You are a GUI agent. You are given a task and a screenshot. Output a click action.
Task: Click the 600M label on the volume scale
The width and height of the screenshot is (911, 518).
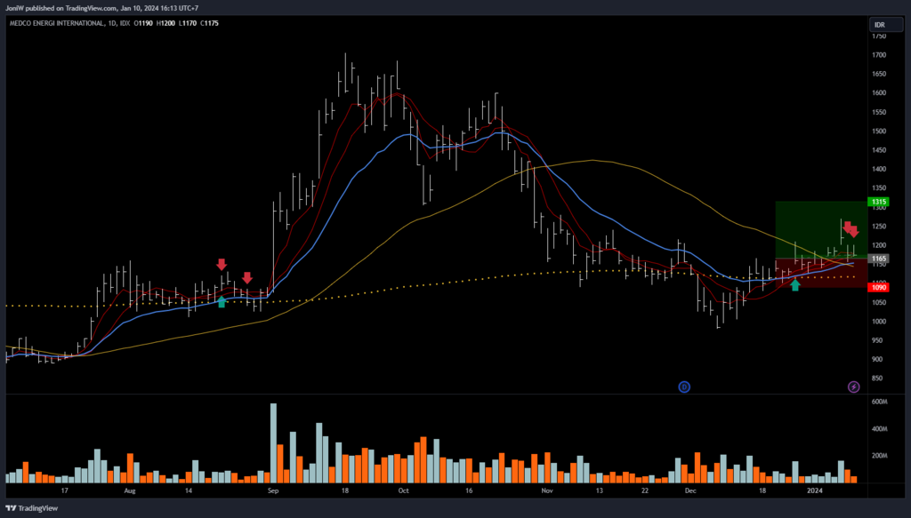[x=880, y=402]
